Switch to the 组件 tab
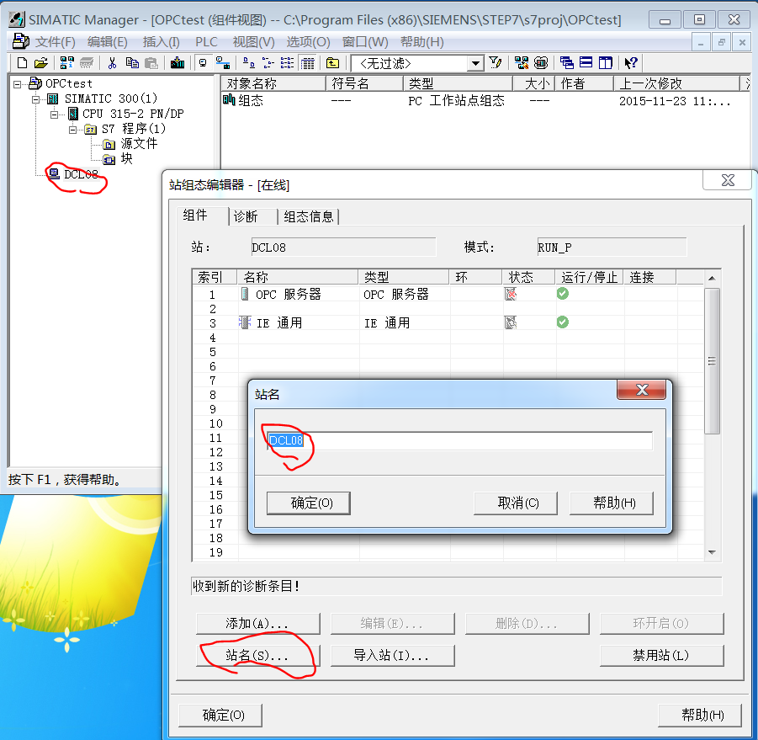Viewport: 758px width, 740px height. (x=203, y=216)
